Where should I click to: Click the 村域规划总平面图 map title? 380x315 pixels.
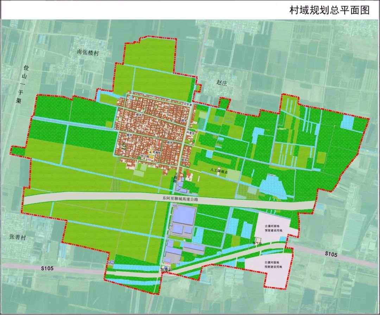(x=329, y=10)
